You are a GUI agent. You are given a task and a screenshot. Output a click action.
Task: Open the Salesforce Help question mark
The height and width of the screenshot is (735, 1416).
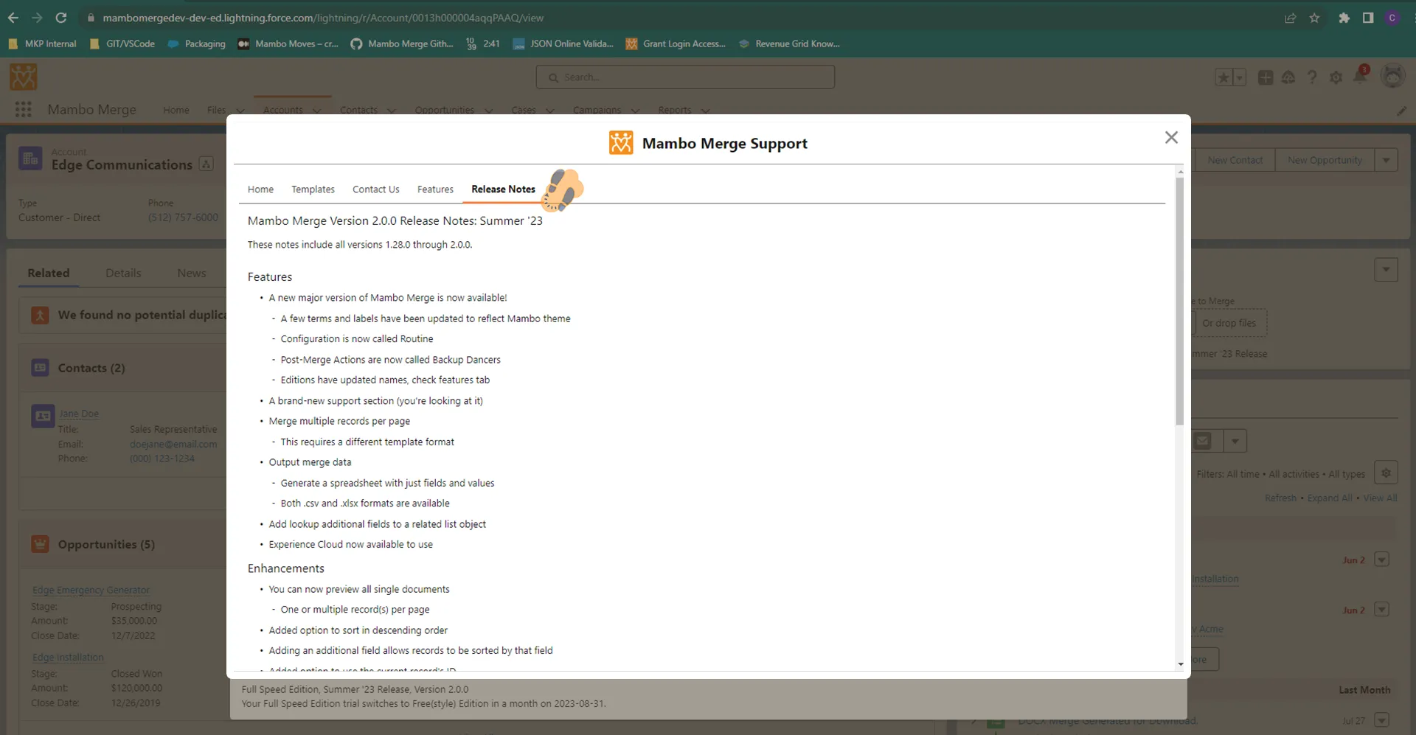pos(1312,77)
